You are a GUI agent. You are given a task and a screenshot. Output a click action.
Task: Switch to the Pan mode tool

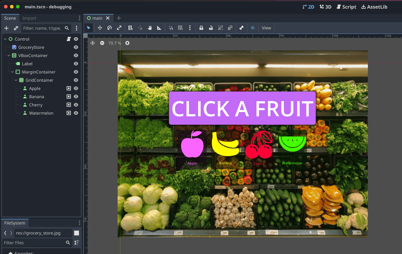pos(150,28)
